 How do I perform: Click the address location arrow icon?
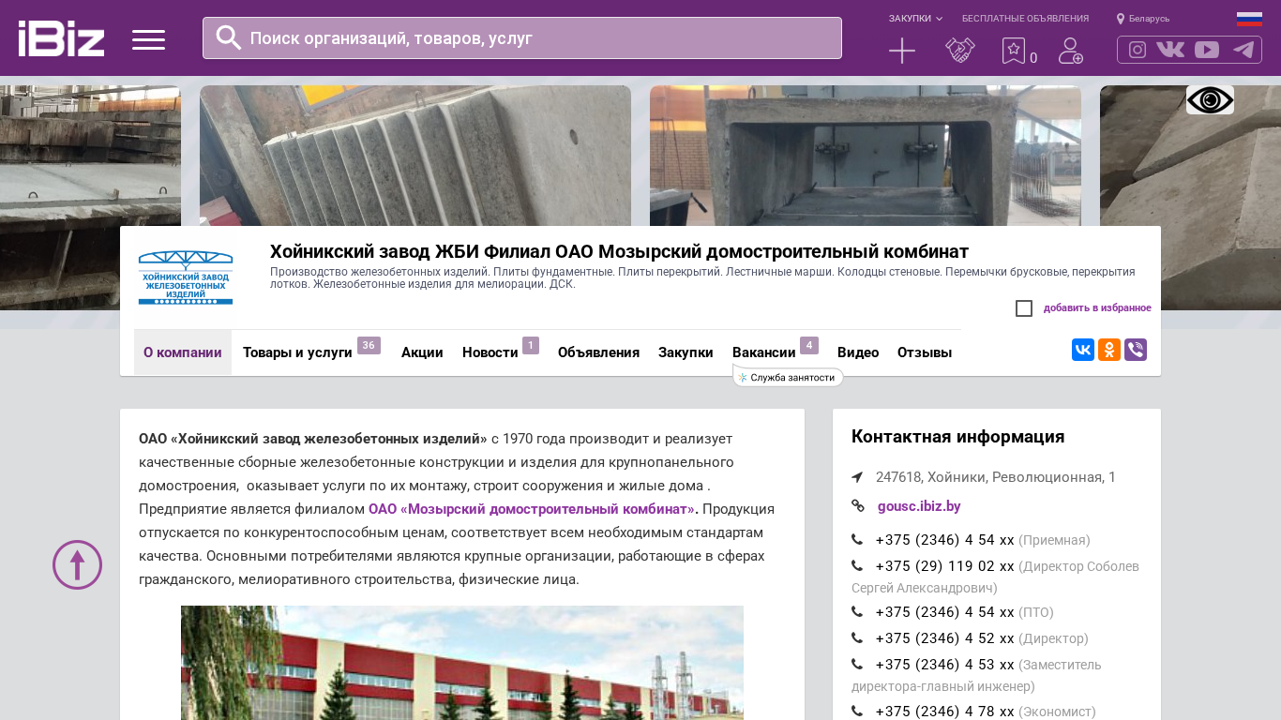(857, 477)
